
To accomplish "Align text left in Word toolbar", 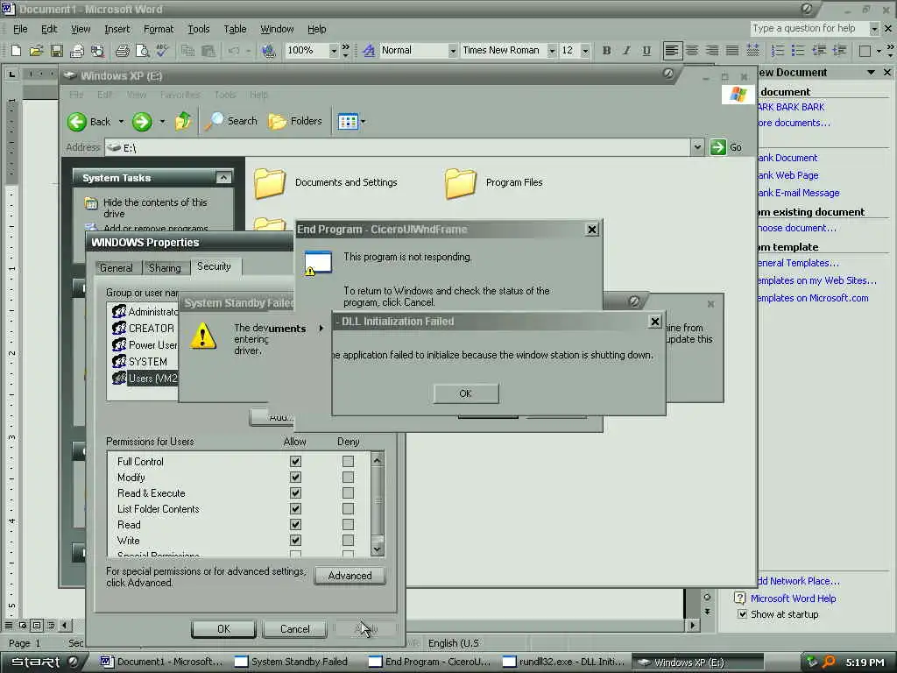I will 672,51.
